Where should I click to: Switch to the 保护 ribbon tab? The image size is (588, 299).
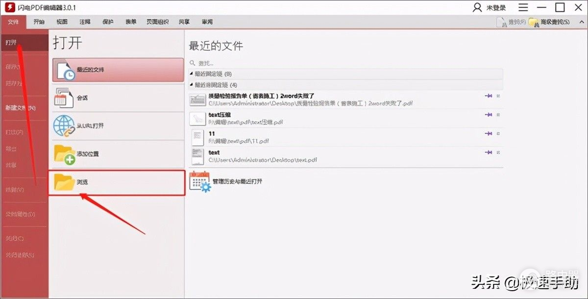pyautogui.click(x=108, y=22)
